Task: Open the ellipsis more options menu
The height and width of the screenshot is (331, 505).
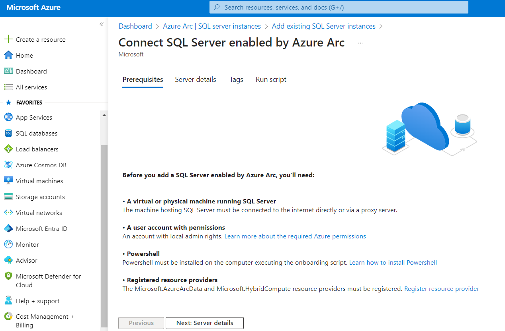Action: [360, 43]
